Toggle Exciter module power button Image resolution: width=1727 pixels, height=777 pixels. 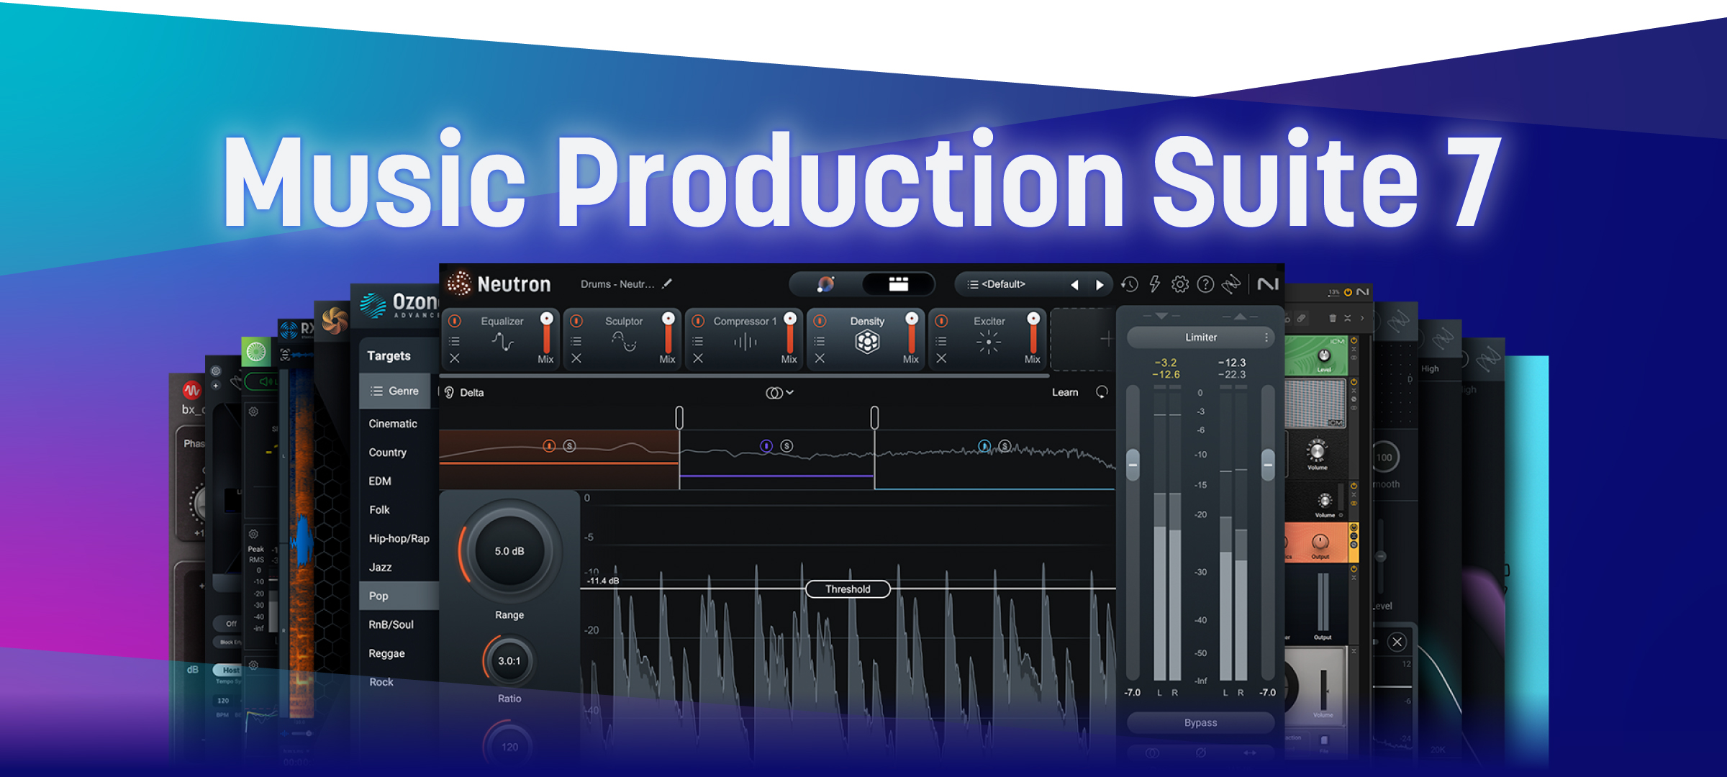[x=941, y=321]
